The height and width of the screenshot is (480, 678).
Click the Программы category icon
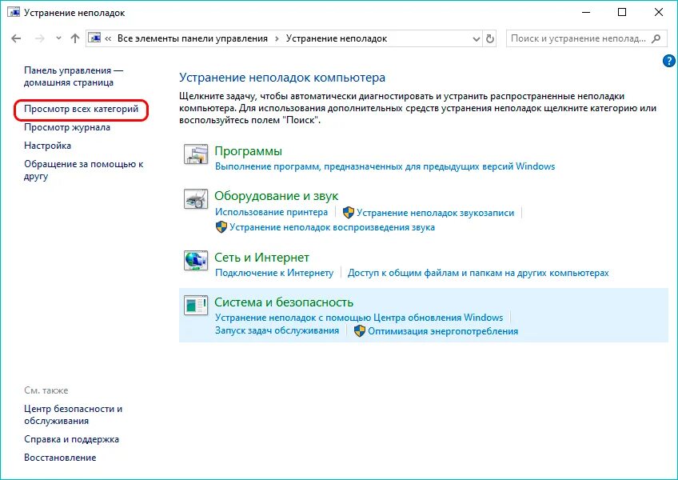coord(196,154)
